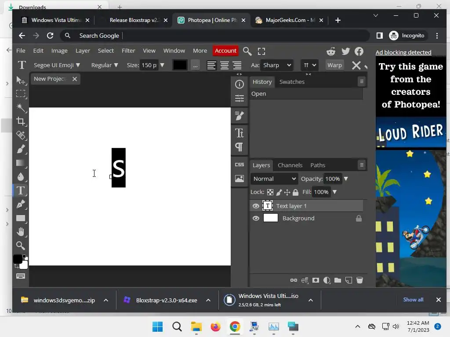
Task: Select the Hand tool
Action: click(x=21, y=232)
